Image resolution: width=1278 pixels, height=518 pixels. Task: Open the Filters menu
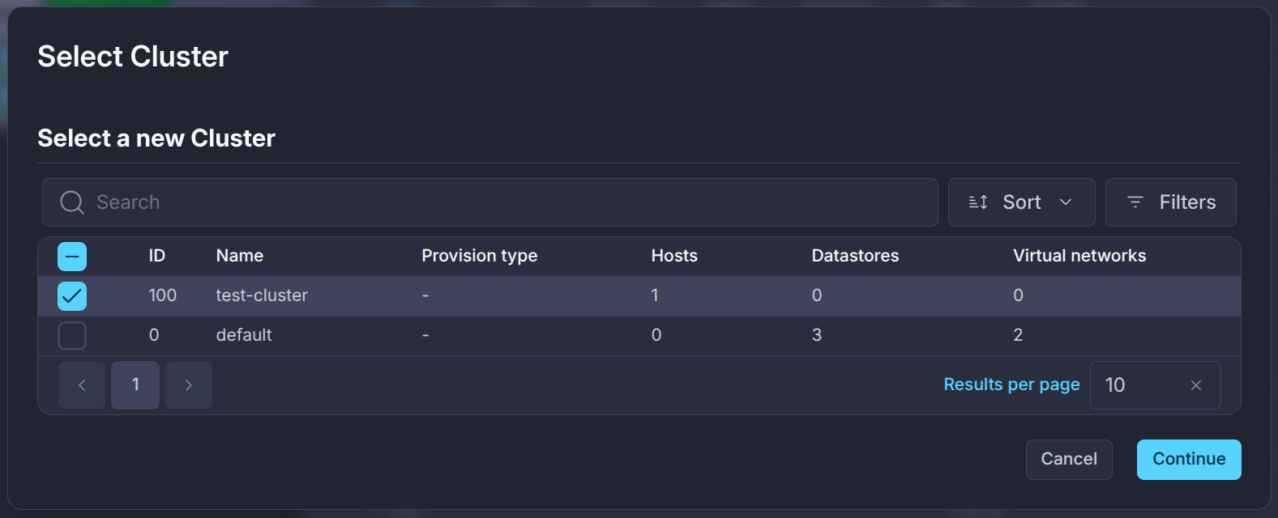pyautogui.click(x=1170, y=202)
